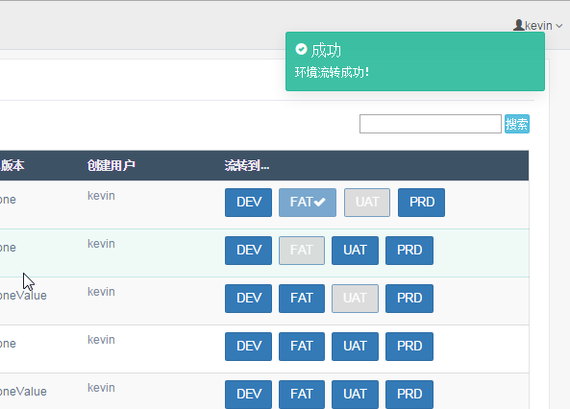Screen dimensions: 570x409
Task: Focus the search input field
Action: (x=431, y=124)
